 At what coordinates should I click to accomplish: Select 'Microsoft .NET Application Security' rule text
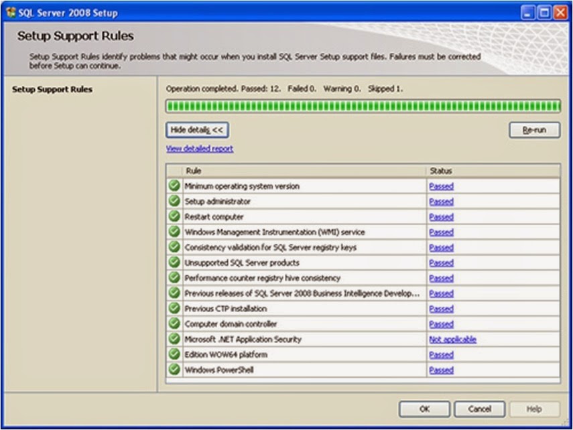coord(243,340)
